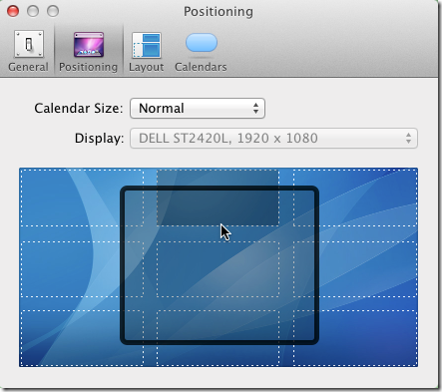
Task: Select the center position zone
Action: coord(218,269)
